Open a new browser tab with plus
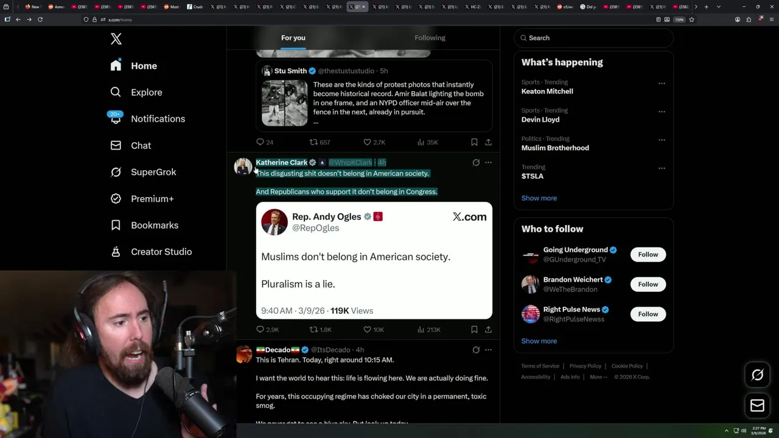 tap(706, 7)
